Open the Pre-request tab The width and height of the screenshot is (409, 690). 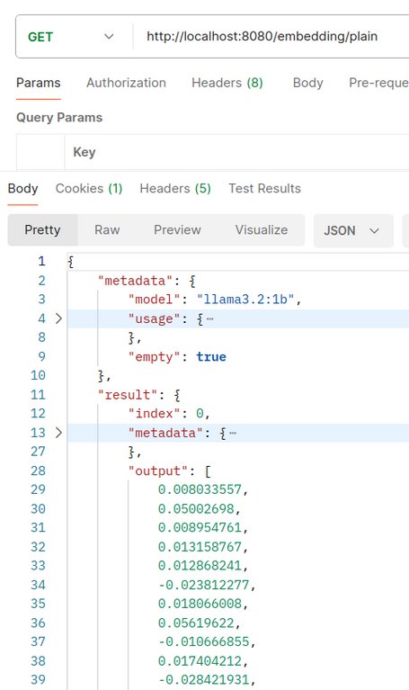pyautogui.click(x=378, y=83)
